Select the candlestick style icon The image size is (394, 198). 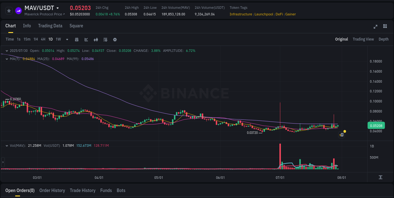click(96, 40)
